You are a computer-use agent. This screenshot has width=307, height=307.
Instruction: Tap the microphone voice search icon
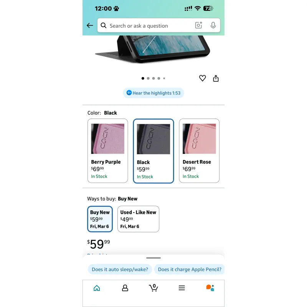click(x=213, y=25)
